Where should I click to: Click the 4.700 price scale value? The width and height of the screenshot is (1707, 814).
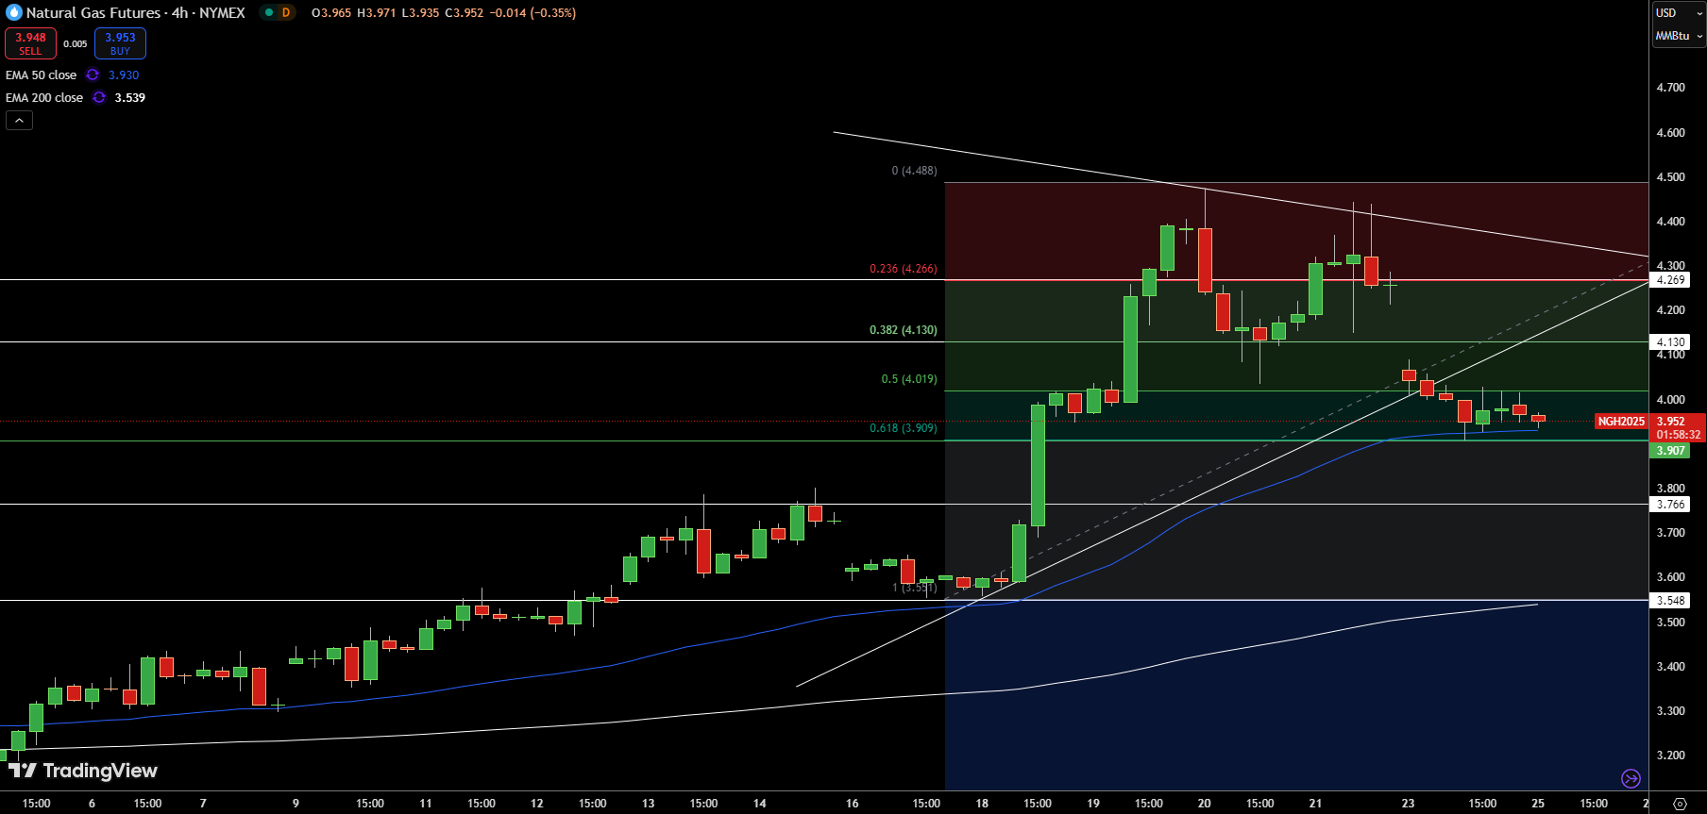coord(1671,88)
